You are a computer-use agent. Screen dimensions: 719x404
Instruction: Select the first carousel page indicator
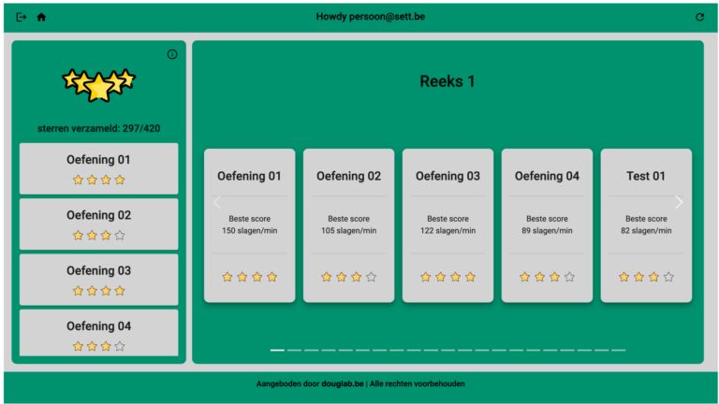(277, 350)
